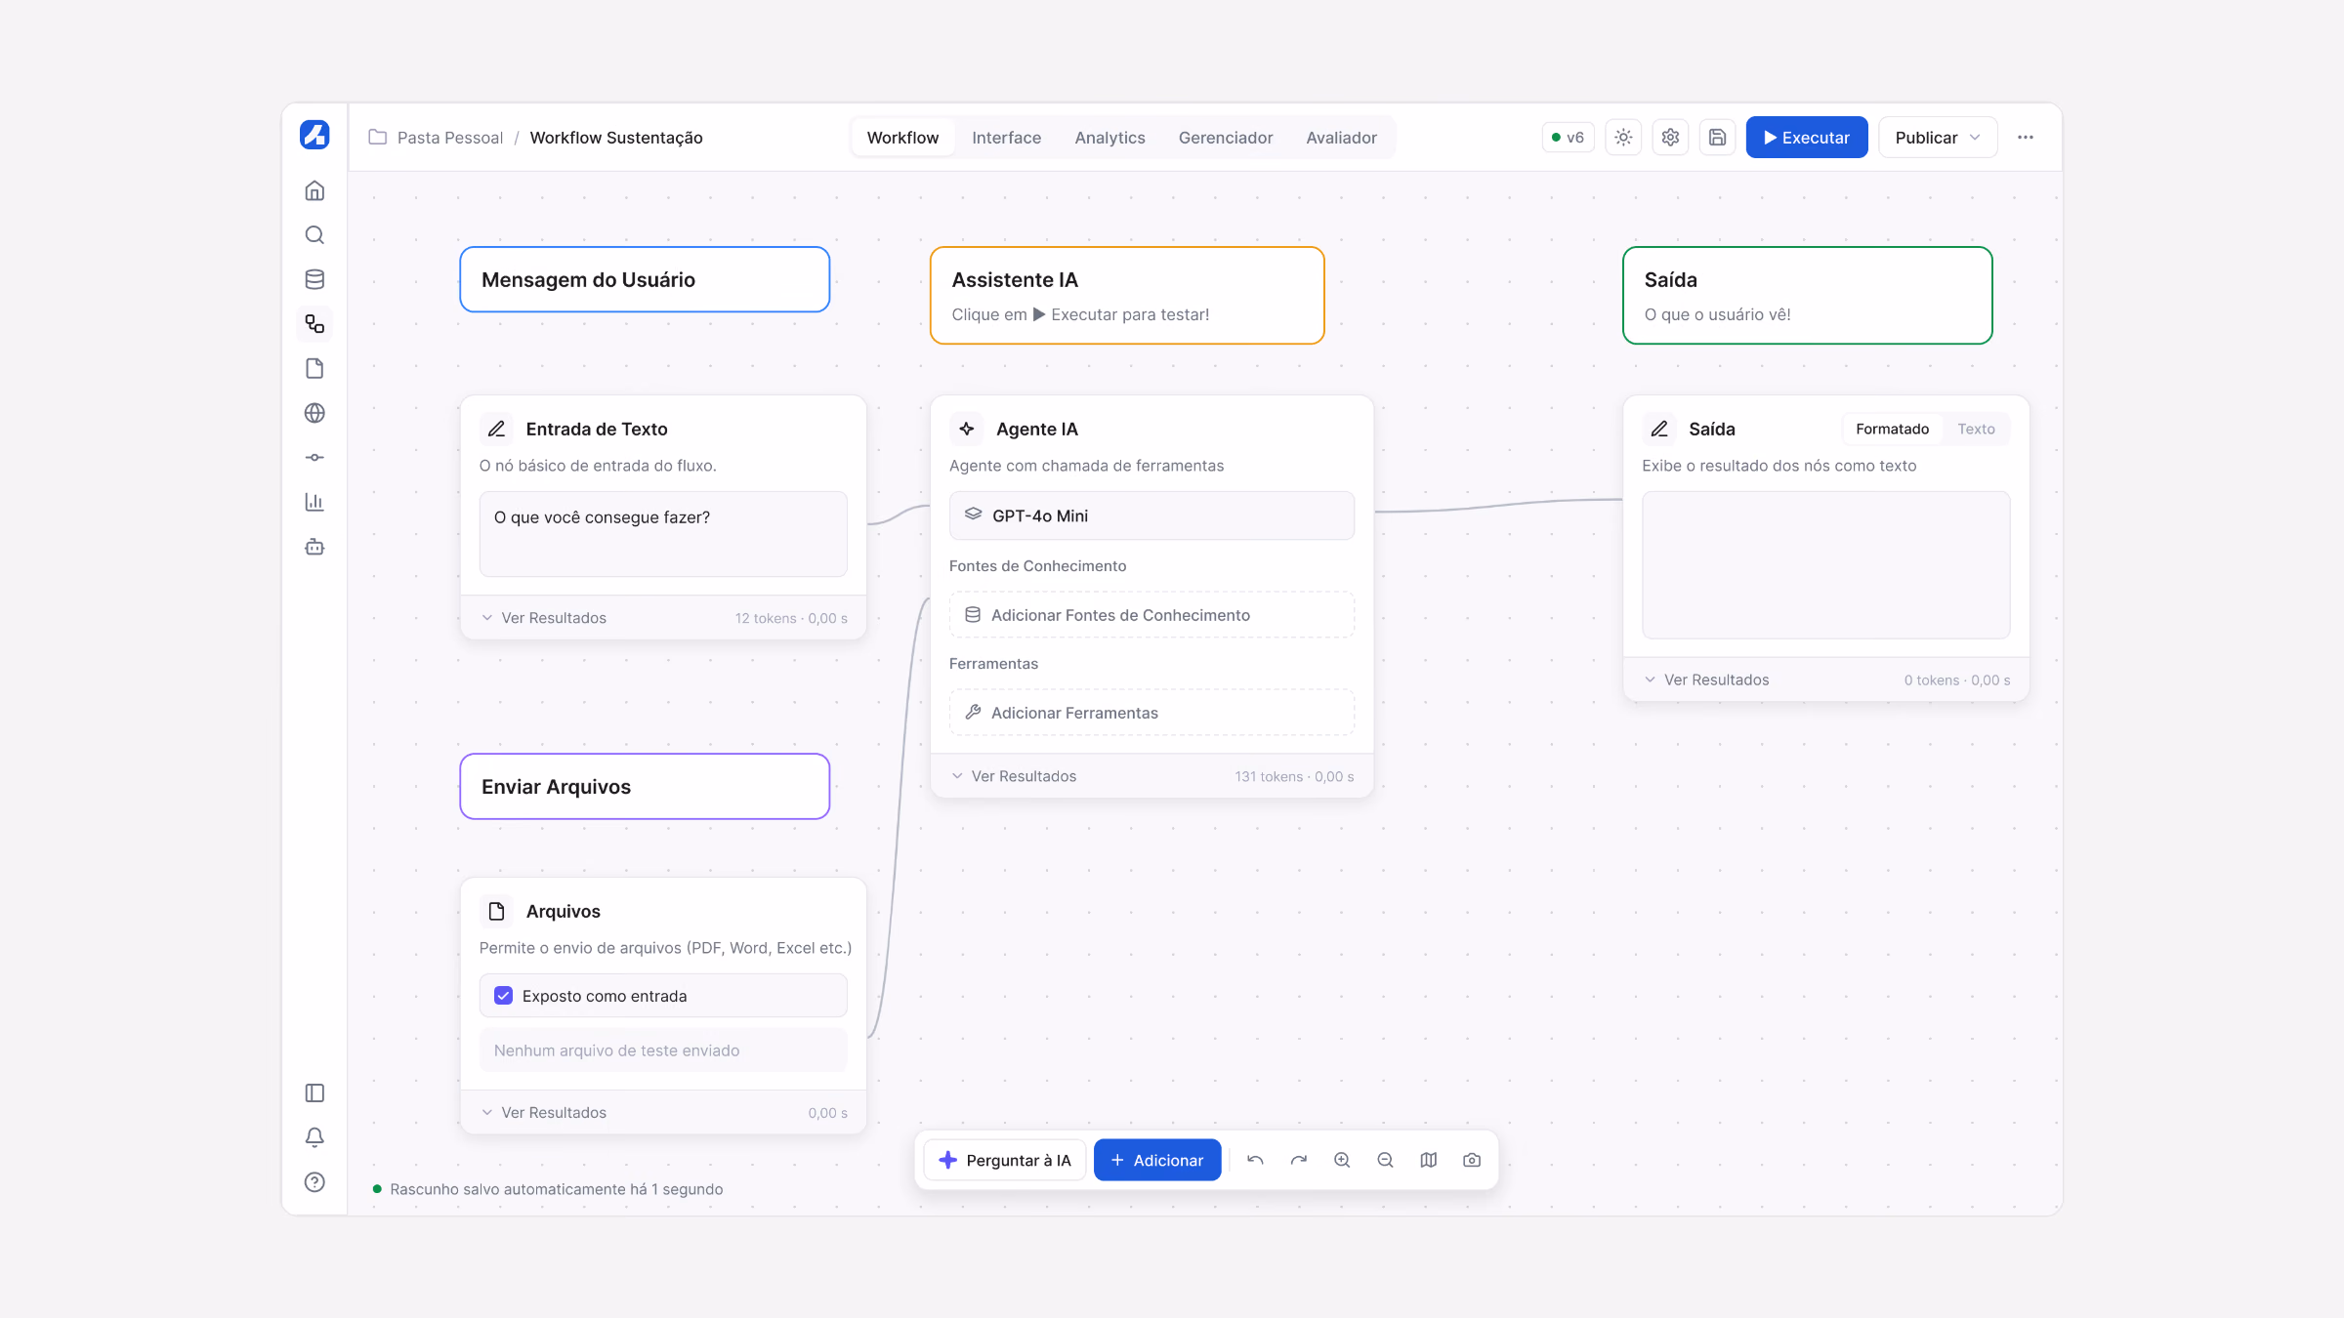The width and height of the screenshot is (2344, 1318).
Task: Open the Publicar dropdown
Action: click(x=1938, y=138)
